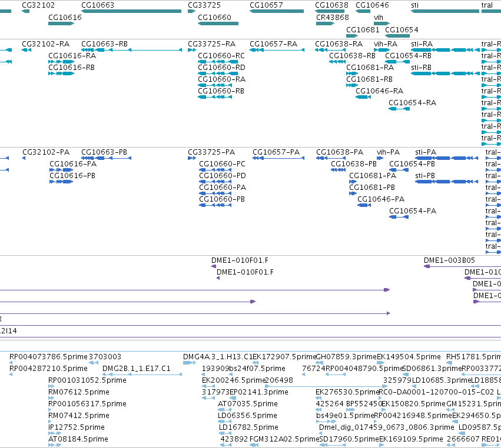The width and height of the screenshot is (501, 448).
Task: Select the teal CG10657 gene bar
Action: [x=277, y=11]
